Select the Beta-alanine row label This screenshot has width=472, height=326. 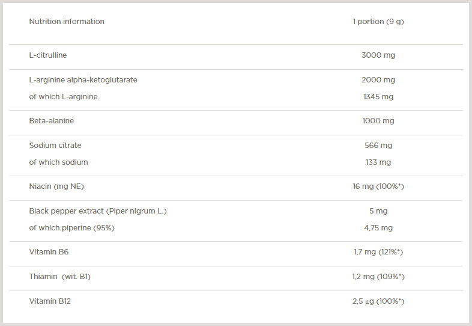click(52, 121)
